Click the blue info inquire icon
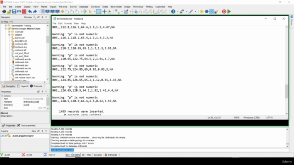 click(x=173, y=11)
